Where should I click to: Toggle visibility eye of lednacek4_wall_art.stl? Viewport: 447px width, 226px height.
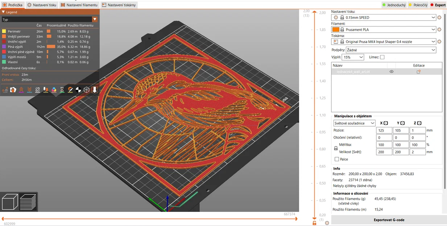[x=392, y=72]
